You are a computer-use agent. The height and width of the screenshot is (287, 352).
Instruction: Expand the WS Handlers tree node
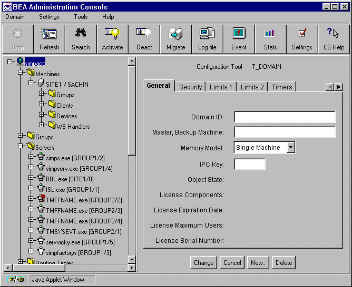pos(41,125)
